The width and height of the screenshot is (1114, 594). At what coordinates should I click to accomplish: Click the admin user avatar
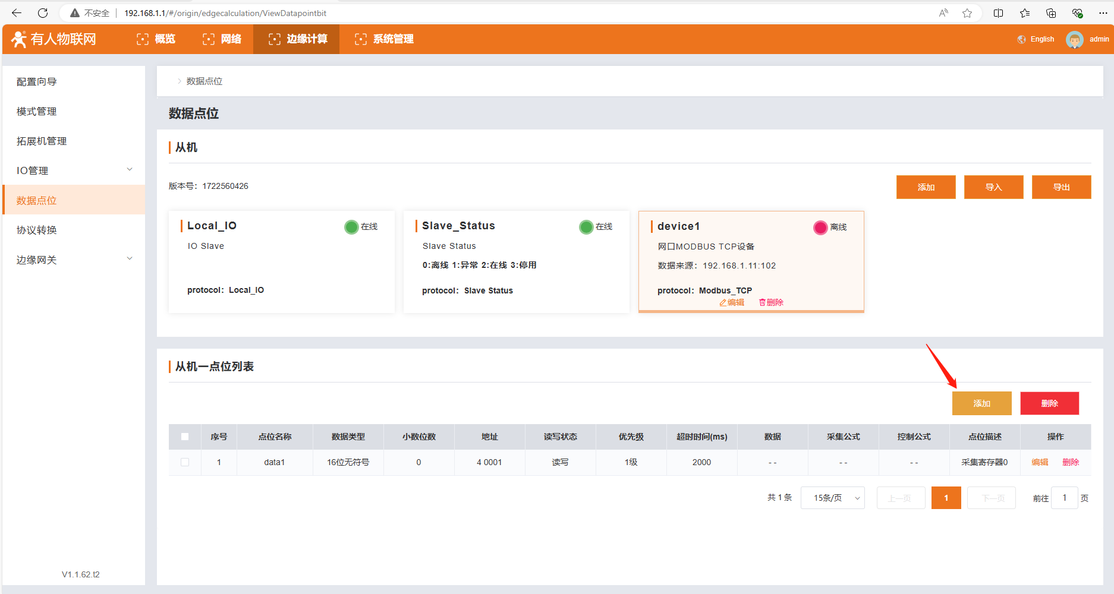coord(1074,39)
